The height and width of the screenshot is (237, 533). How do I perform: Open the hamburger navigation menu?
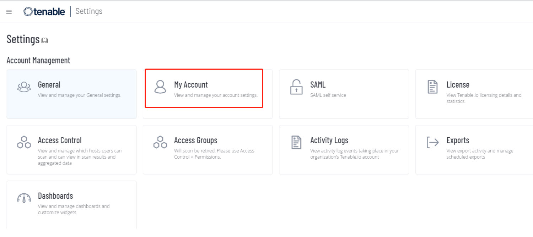9,12
